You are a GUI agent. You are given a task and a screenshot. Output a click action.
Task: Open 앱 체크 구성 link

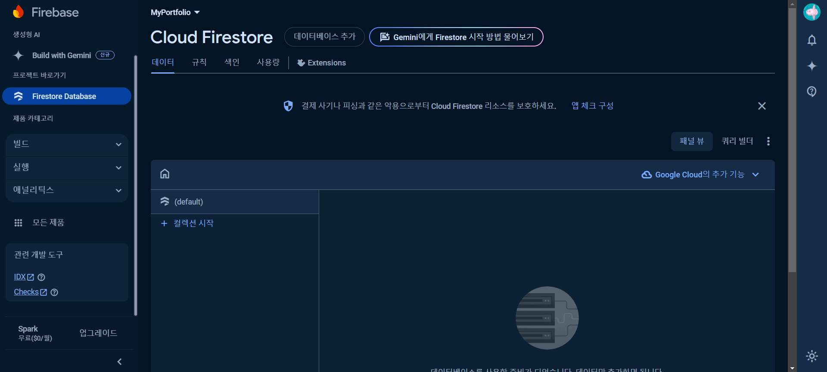(x=592, y=106)
